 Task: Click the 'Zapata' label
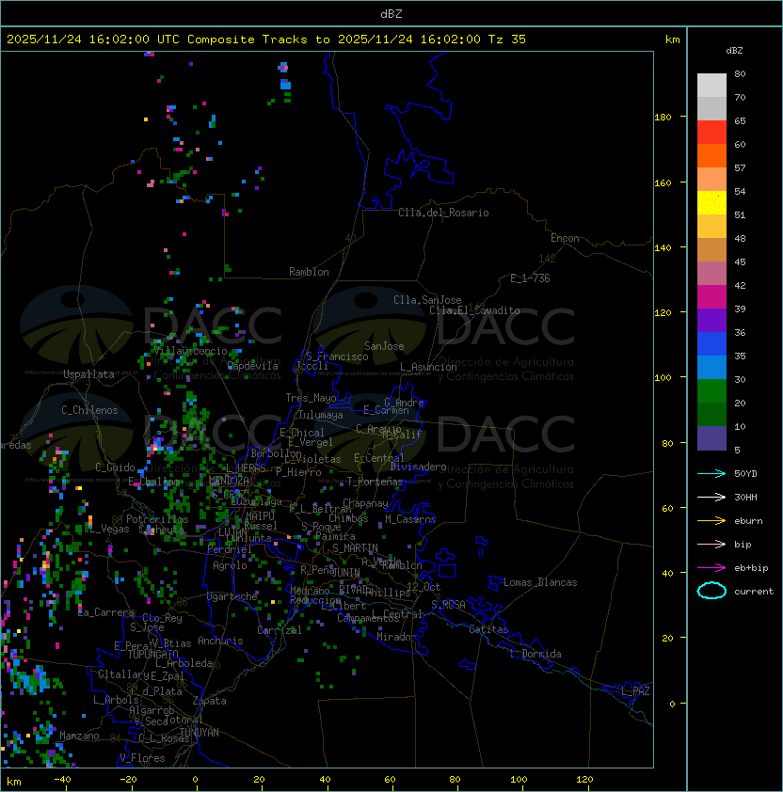point(209,701)
